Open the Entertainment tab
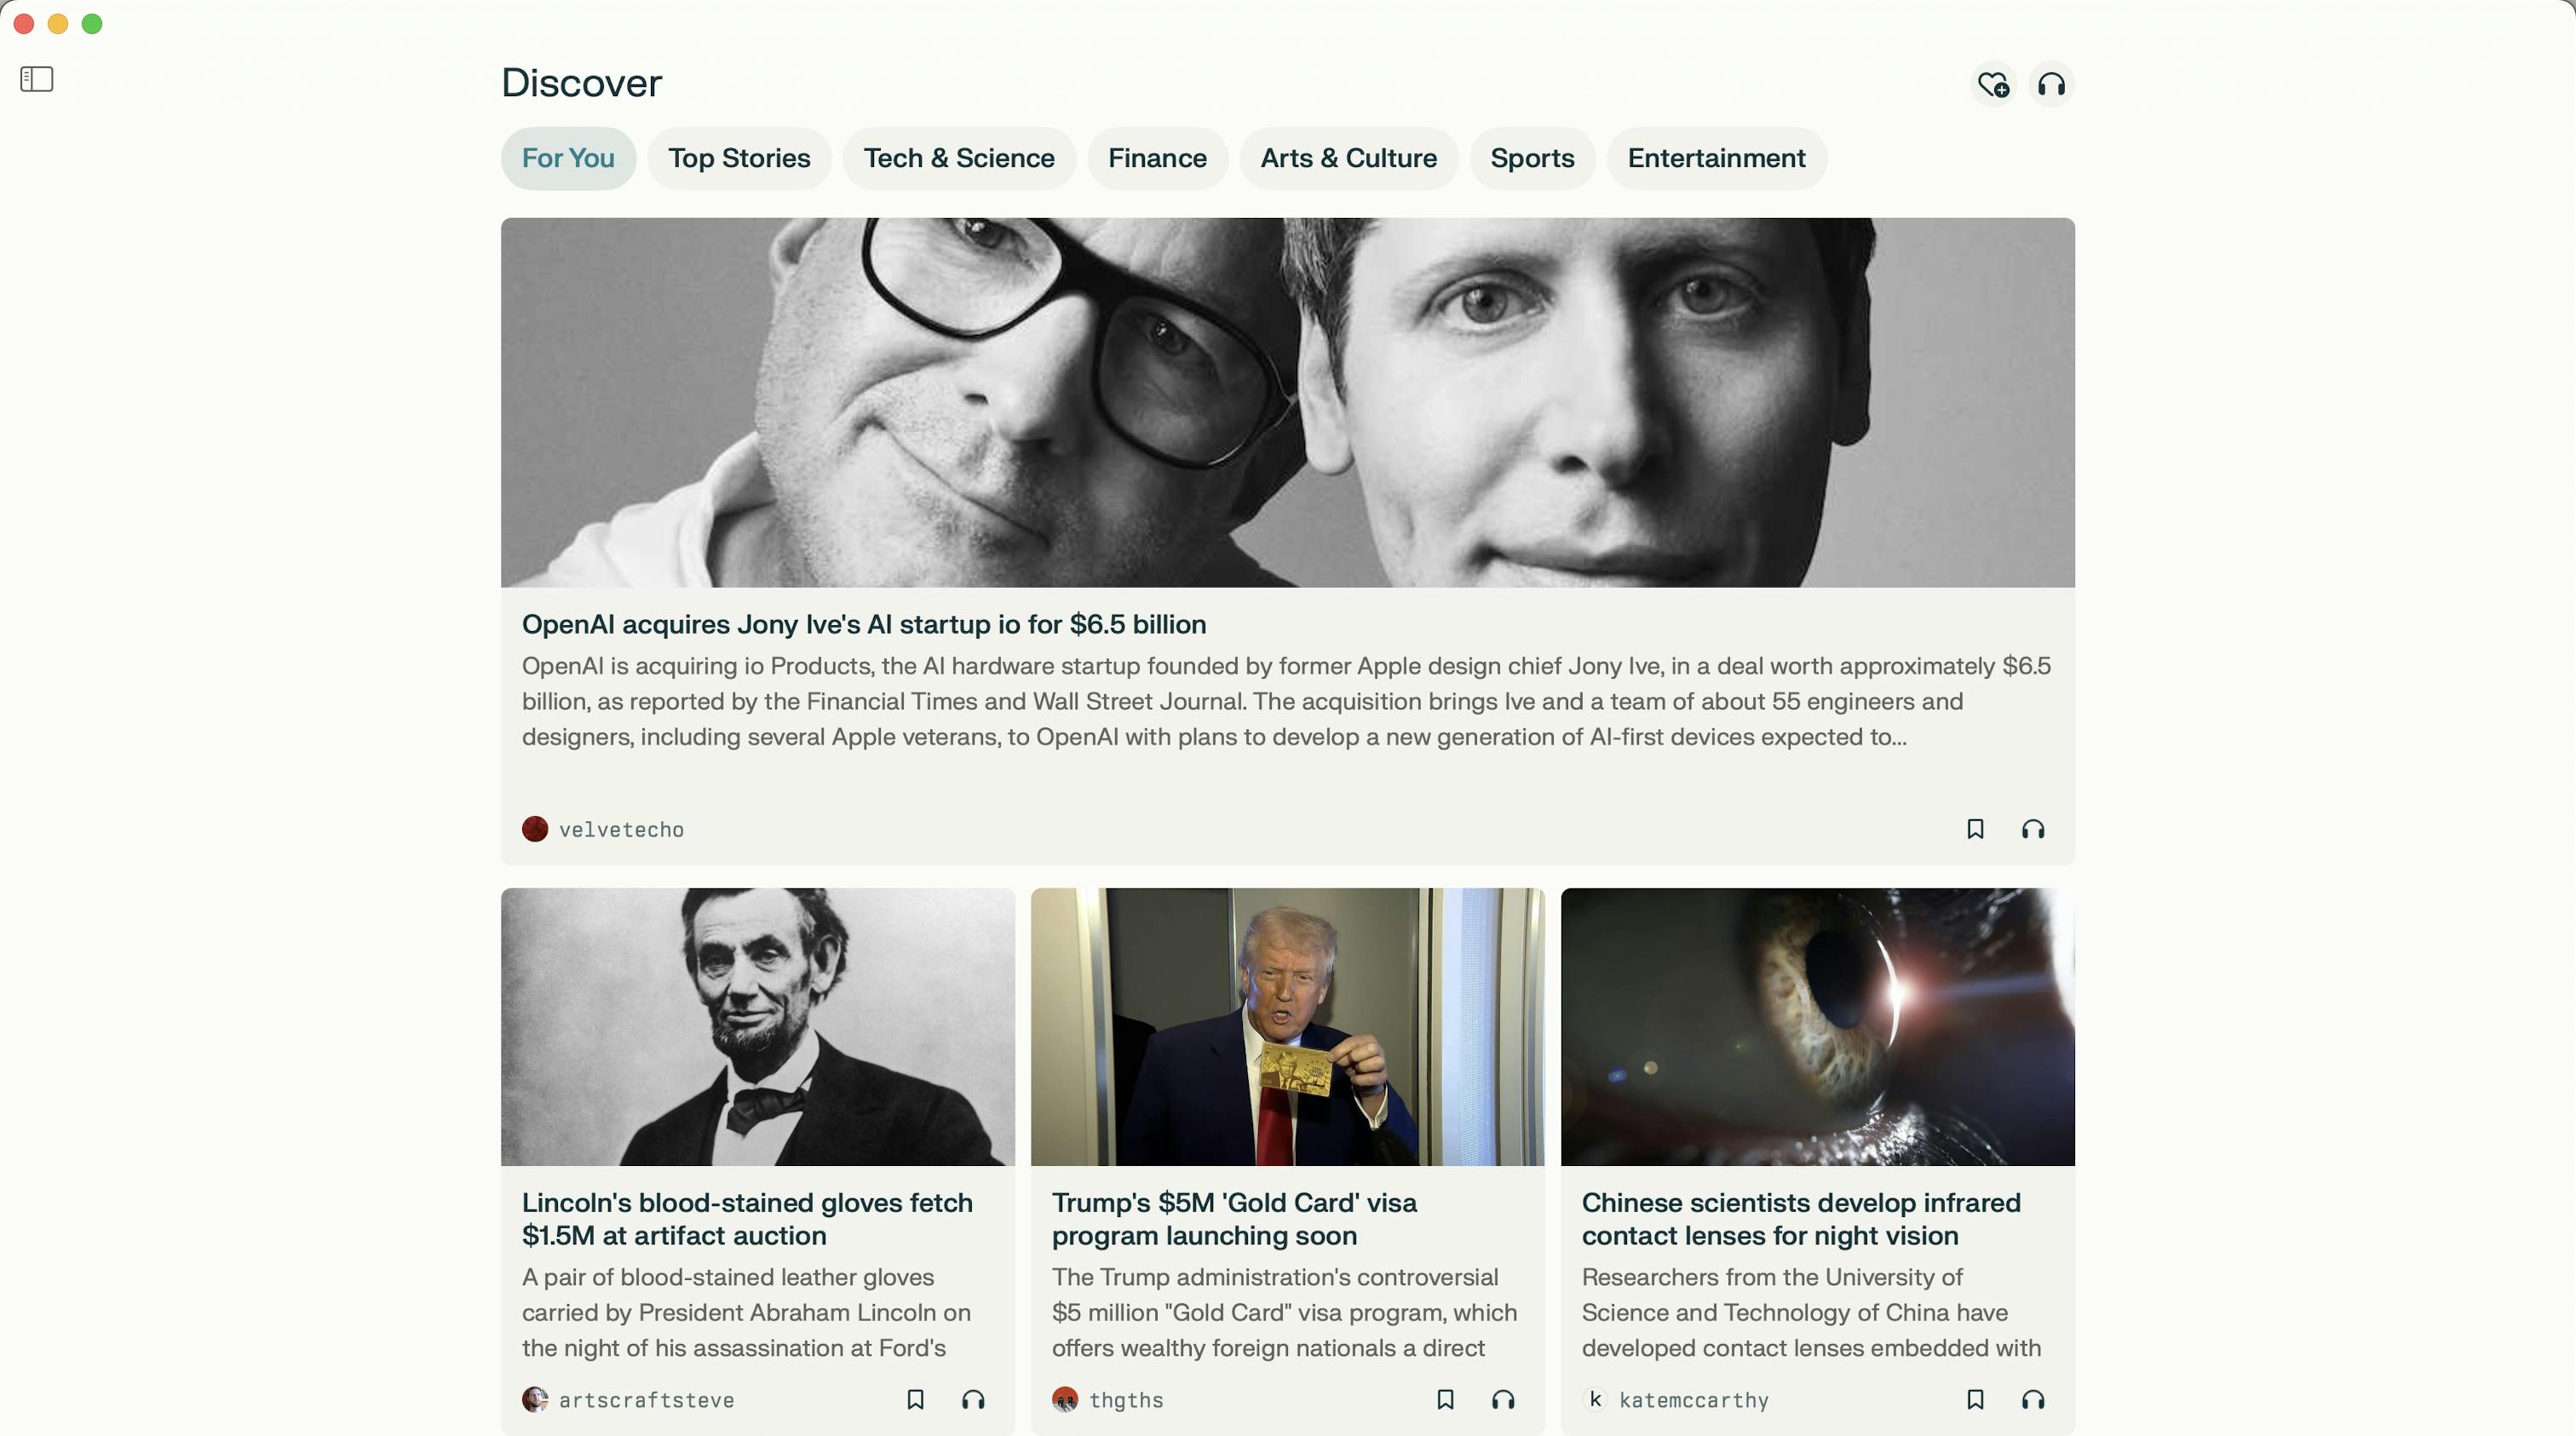Image resolution: width=2576 pixels, height=1436 pixels. point(1716,158)
